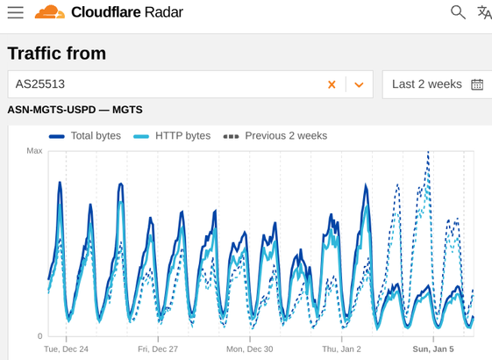Click the light blue HTTP bytes swatch

pyautogui.click(x=141, y=137)
